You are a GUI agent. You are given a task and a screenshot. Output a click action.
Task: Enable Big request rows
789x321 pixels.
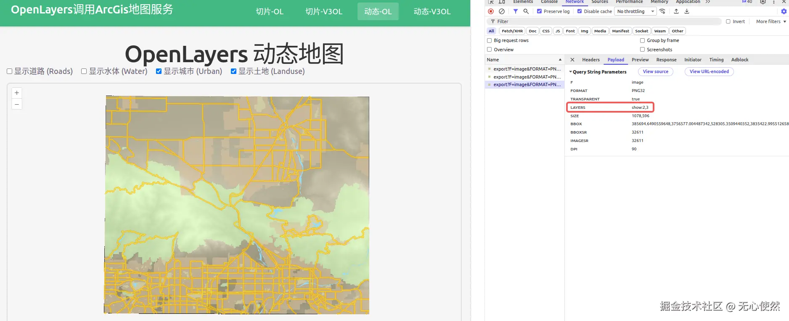[x=489, y=40]
